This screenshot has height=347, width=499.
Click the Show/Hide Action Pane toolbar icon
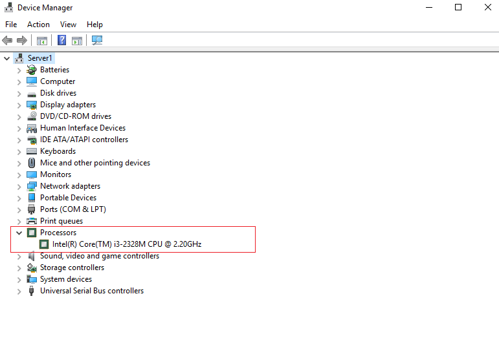pos(77,41)
